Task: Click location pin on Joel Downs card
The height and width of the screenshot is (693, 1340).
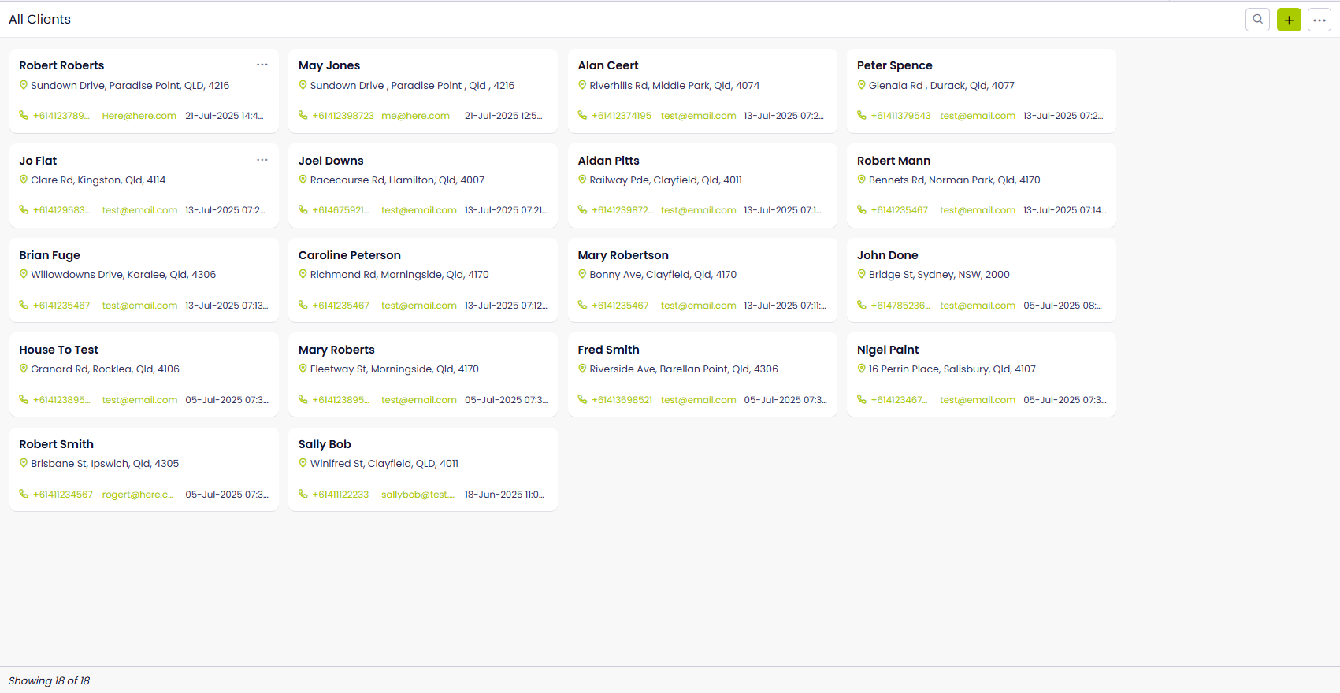Action: [x=303, y=180]
